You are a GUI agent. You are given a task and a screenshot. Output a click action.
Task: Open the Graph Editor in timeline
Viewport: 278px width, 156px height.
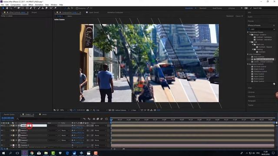click(106, 119)
